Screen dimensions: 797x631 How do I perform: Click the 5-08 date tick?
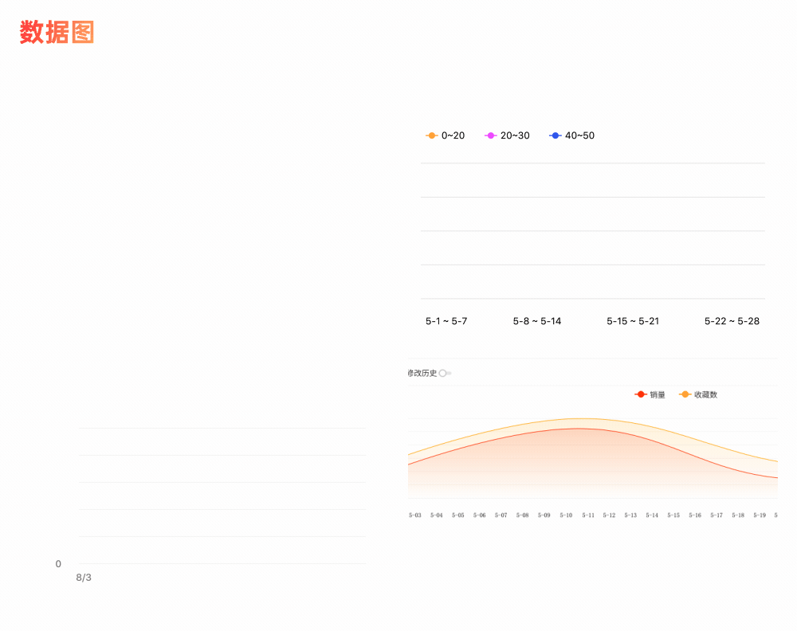(523, 515)
